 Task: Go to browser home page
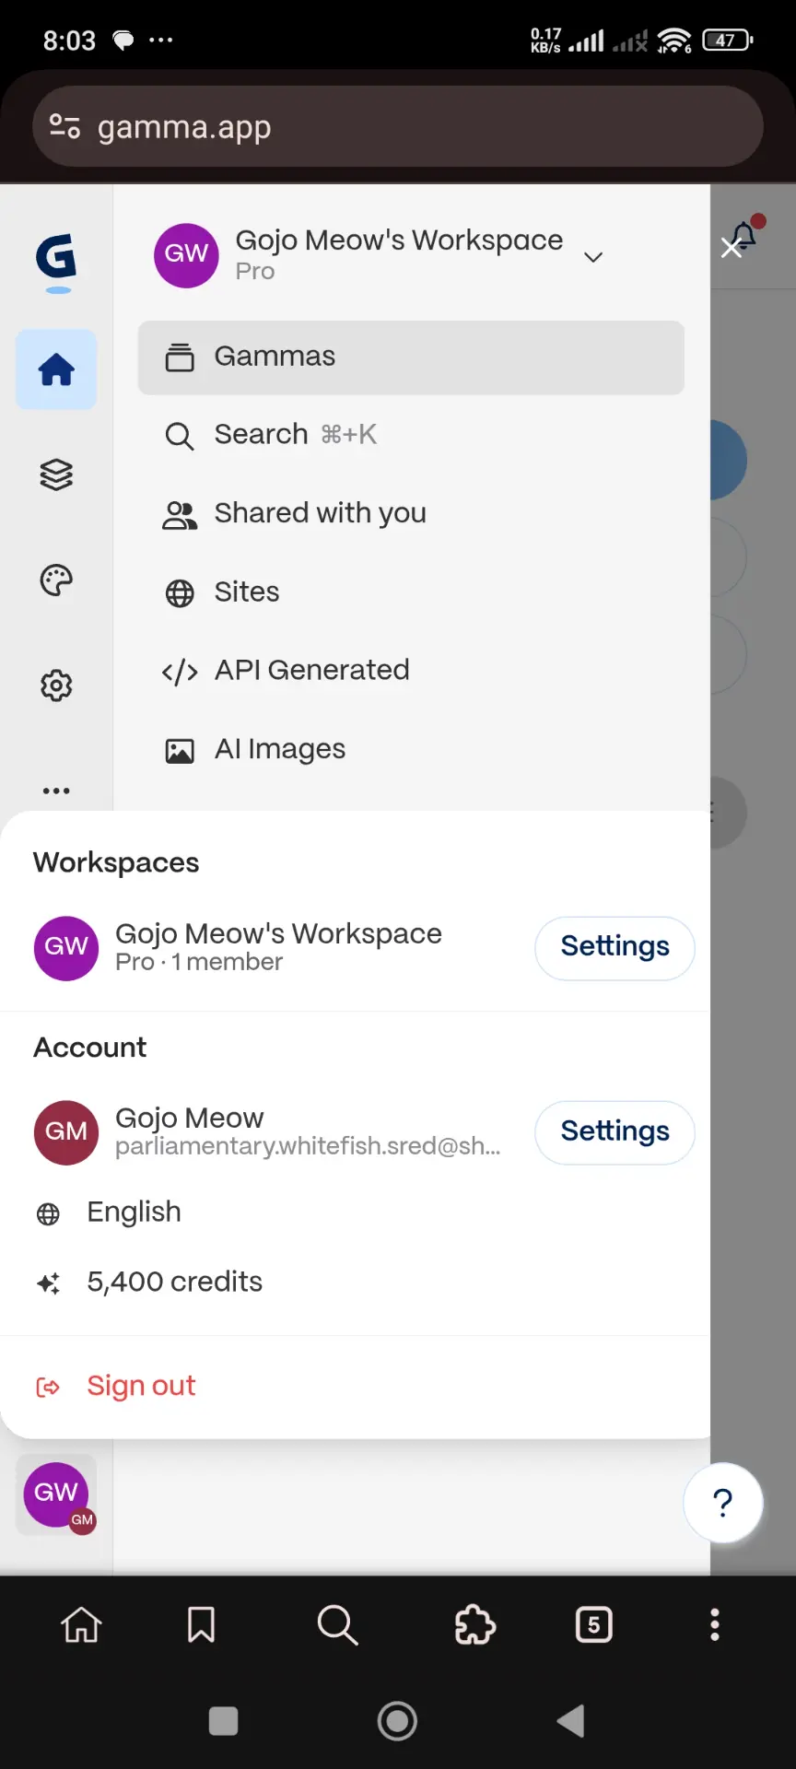pyautogui.click(x=81, y=1624)
